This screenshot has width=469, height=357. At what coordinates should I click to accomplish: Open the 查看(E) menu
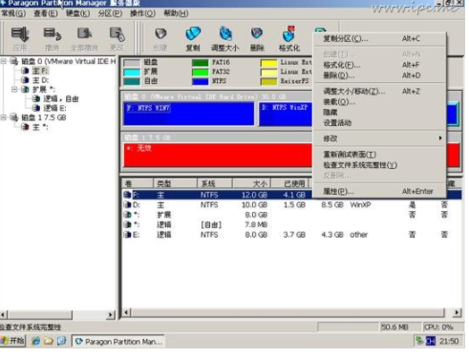click(x=46, y=13)
